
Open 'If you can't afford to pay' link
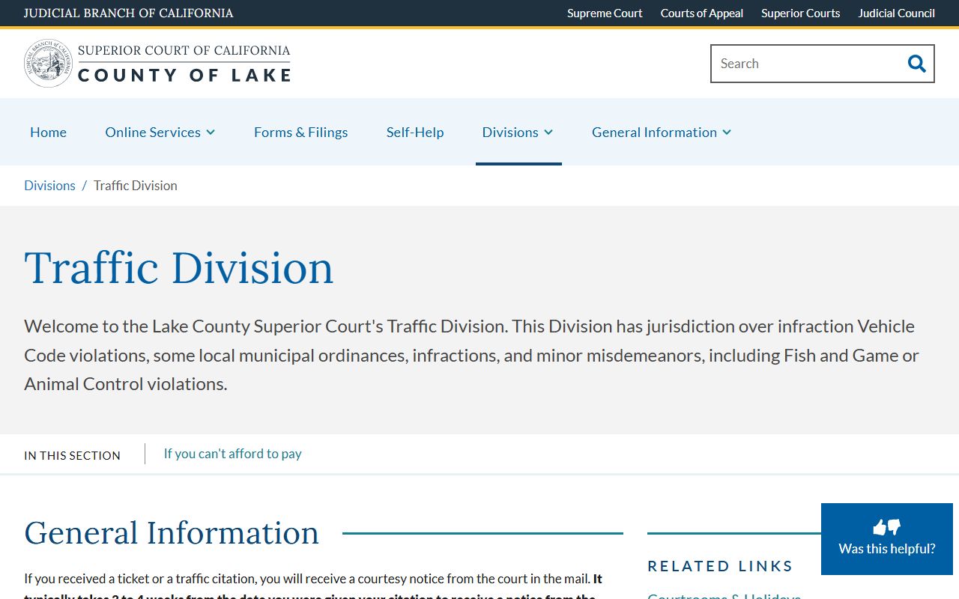[233, 454]
